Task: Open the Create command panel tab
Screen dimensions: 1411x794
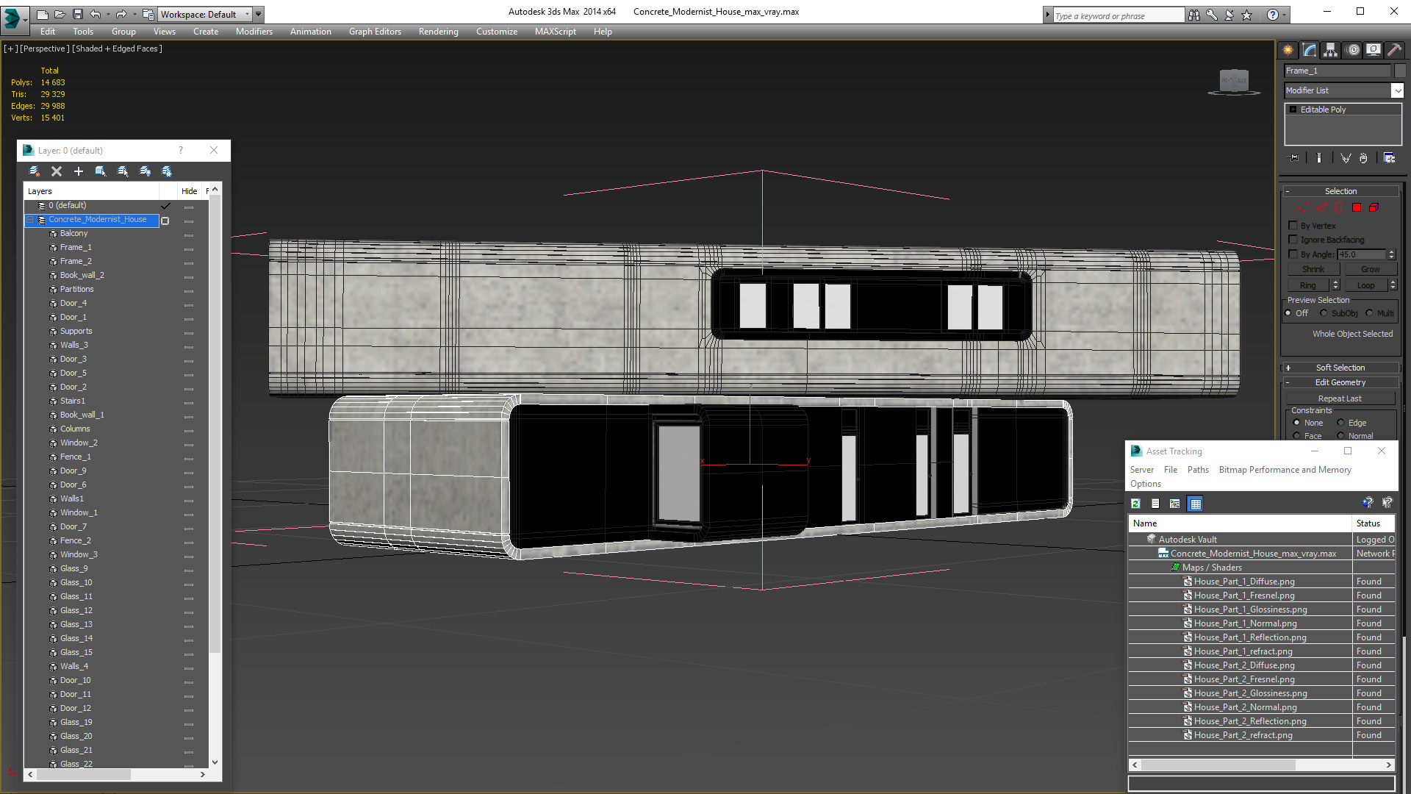Action: click(x=1288, y=50)
